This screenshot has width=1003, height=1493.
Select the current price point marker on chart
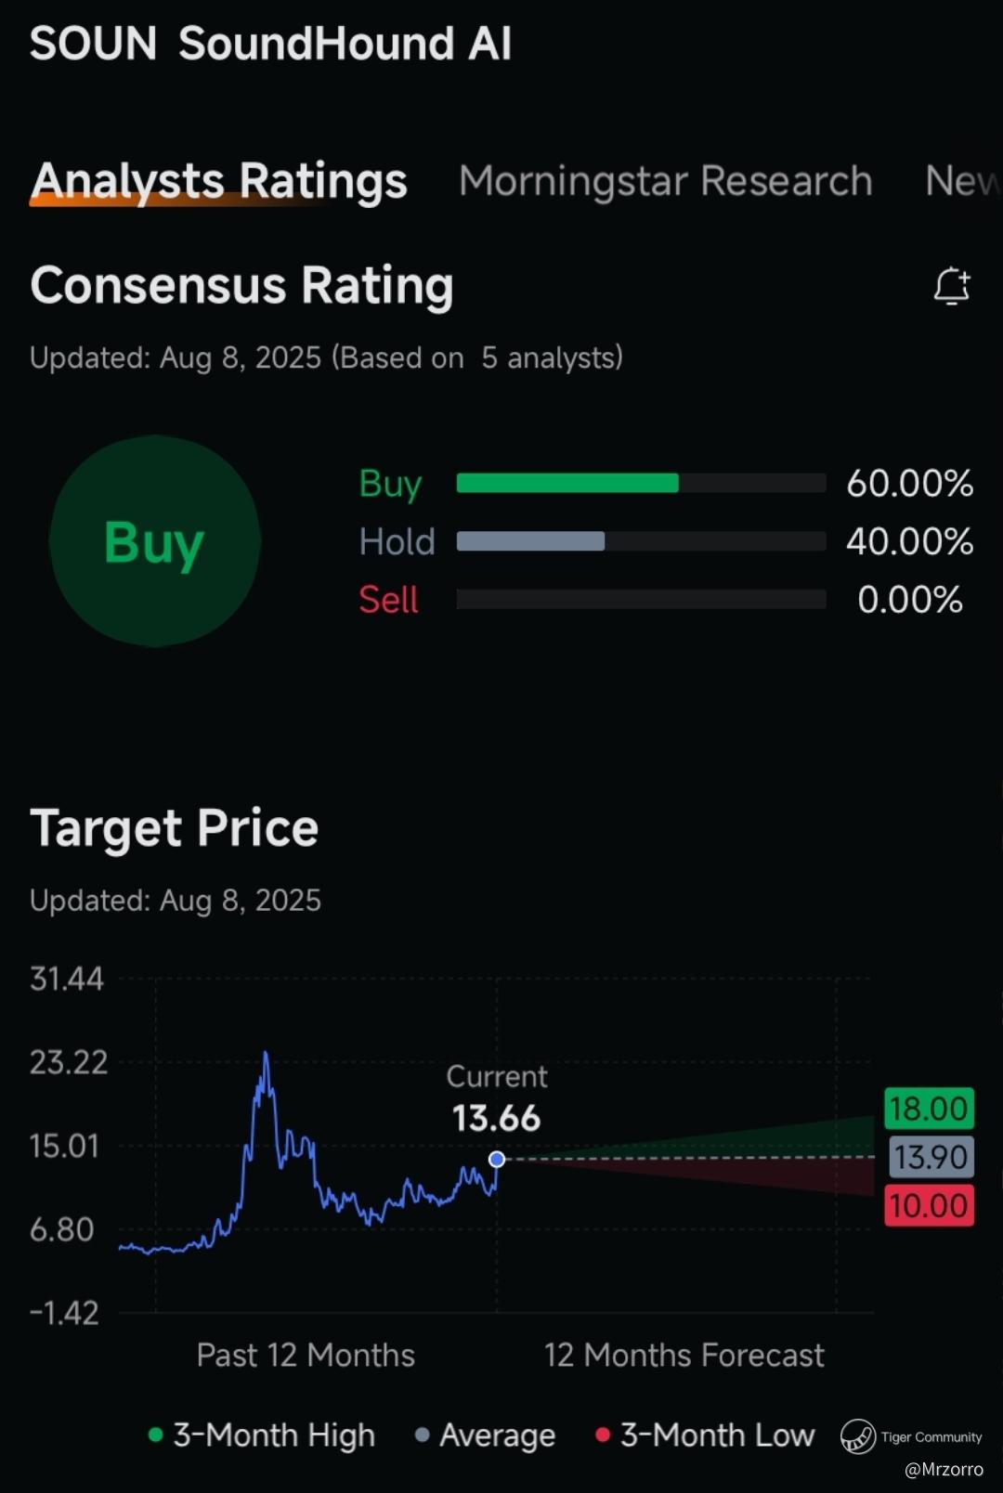497,1159
